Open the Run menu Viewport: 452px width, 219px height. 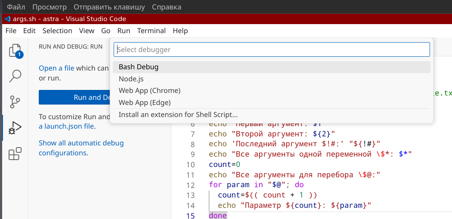coord(124,31)
